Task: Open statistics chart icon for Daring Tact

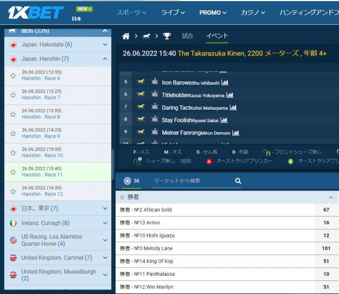Action: (x=233, y=107)
